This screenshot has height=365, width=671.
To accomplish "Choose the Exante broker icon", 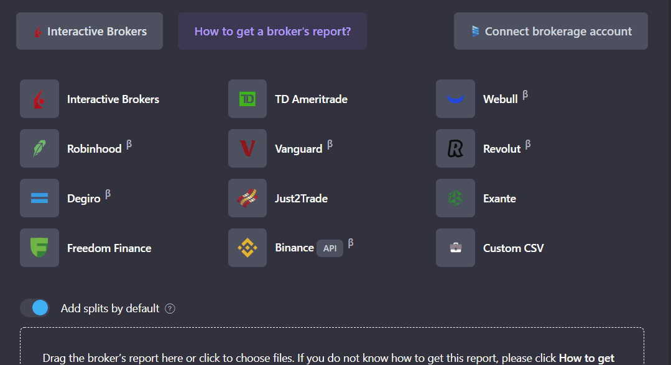I will click(x=455, y=198).
